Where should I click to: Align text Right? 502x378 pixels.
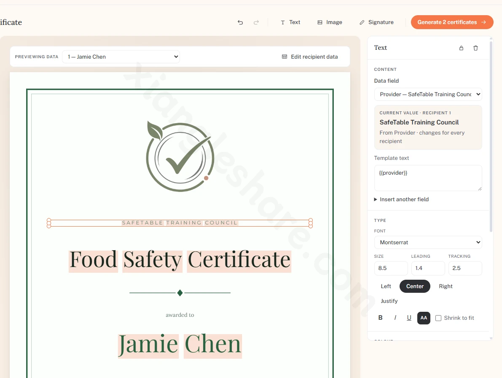coord(446,286)
